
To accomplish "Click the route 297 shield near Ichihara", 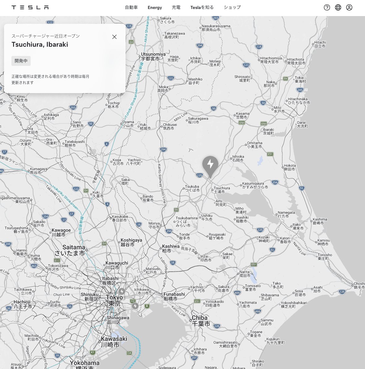I will [x=194, y=358].
